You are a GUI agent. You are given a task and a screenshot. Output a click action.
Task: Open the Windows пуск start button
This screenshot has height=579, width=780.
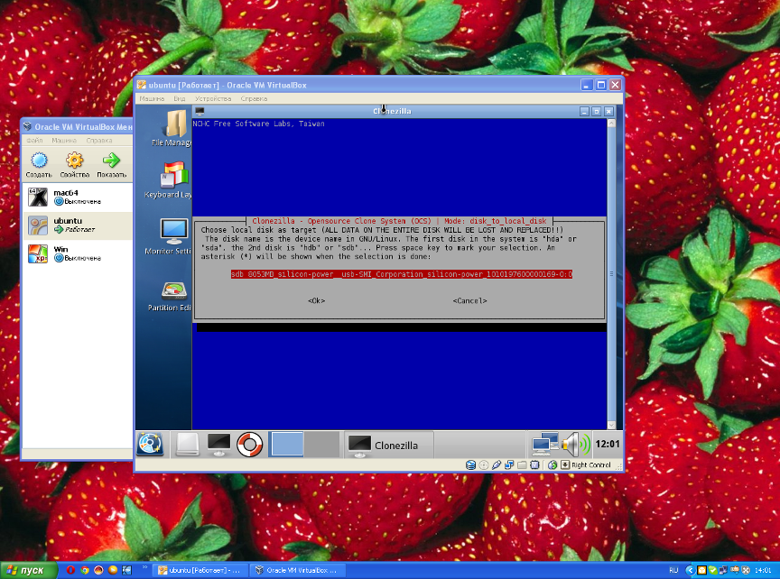(29, 570)
